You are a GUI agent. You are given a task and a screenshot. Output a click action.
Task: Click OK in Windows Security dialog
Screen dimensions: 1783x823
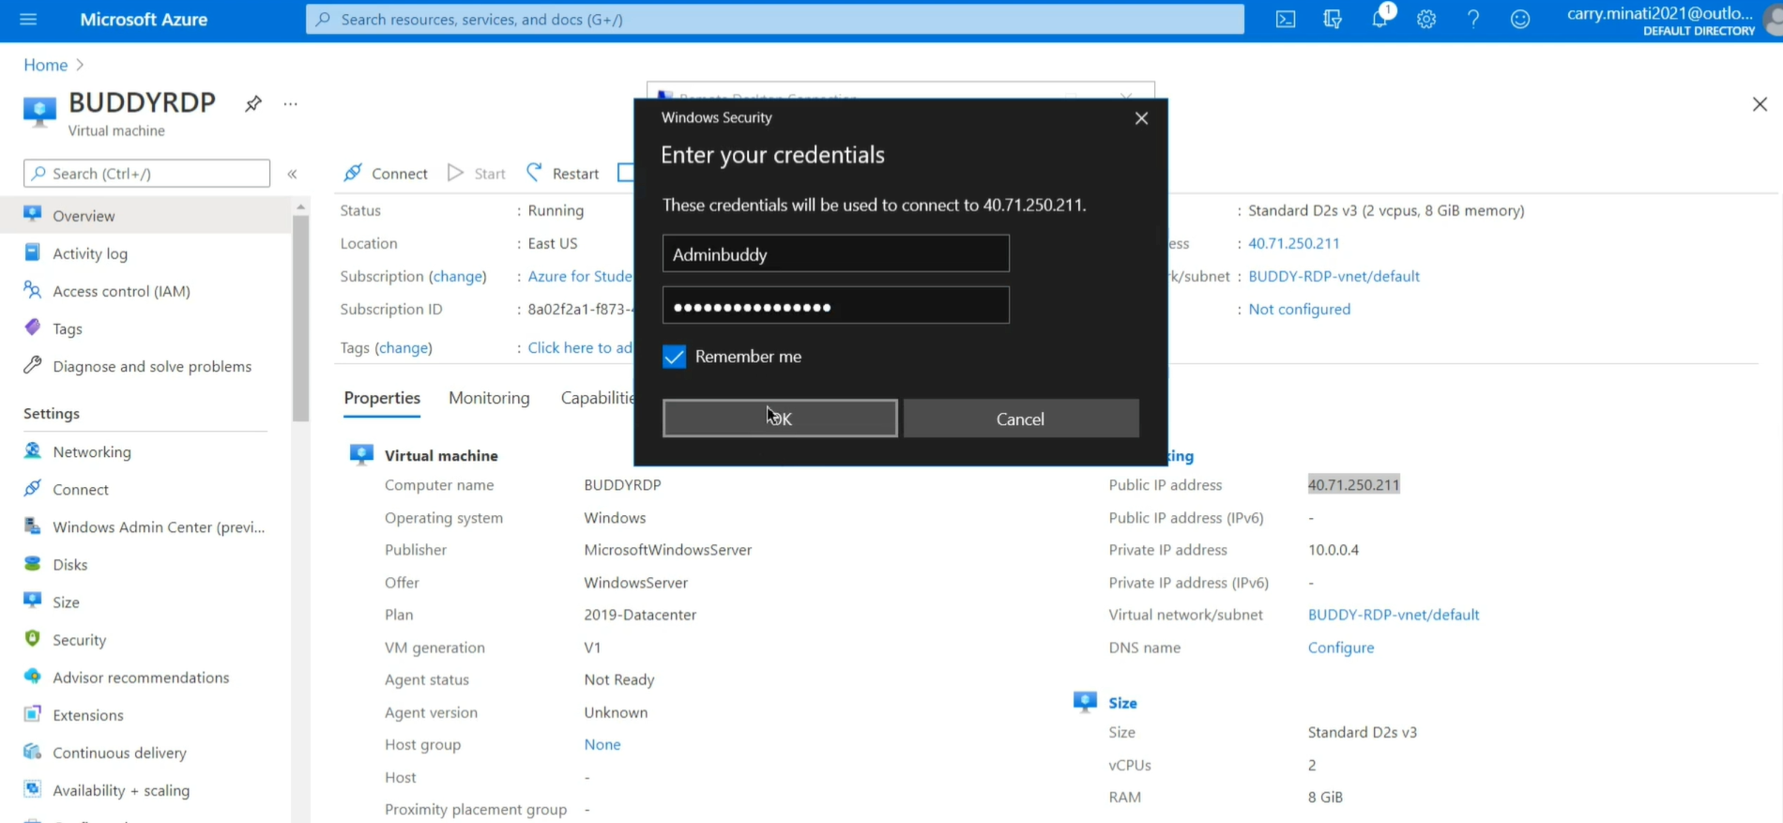(x=780, y=419)
